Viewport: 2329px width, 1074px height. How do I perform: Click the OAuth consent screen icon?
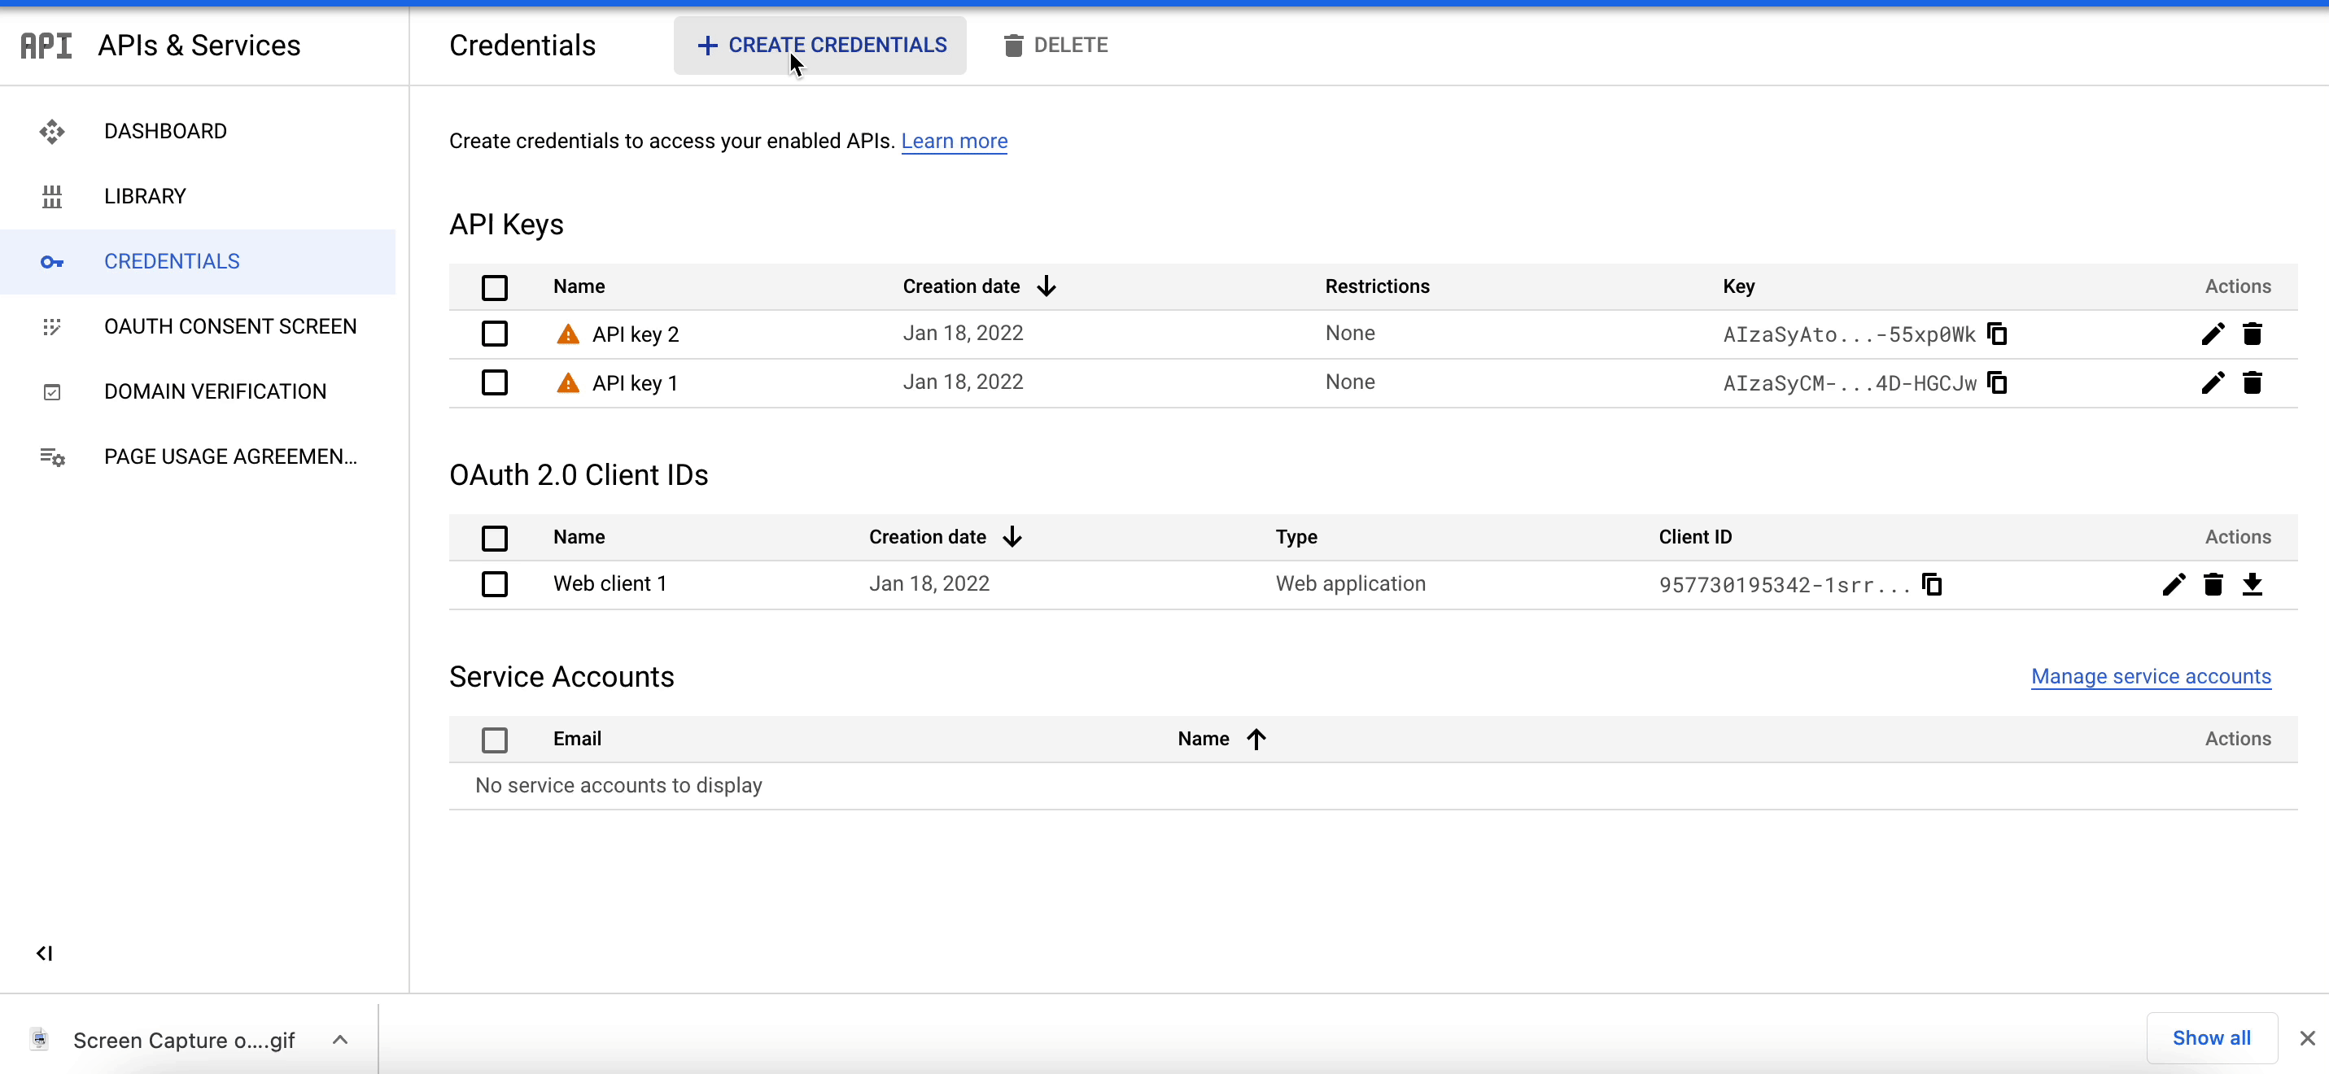52,326
